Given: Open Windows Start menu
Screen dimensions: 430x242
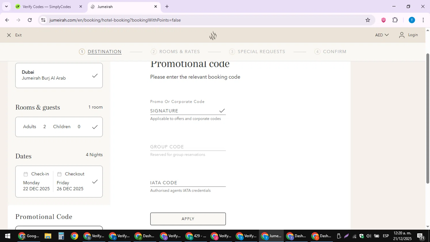Looking at the screenshot, I should [x=7, y=236].
